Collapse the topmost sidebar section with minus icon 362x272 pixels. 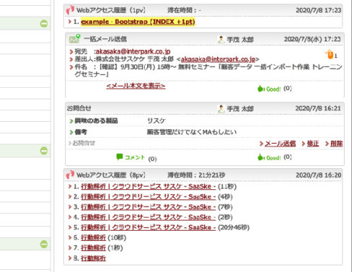(43, 23)
